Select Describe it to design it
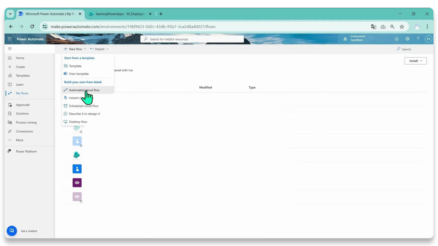 88,114
